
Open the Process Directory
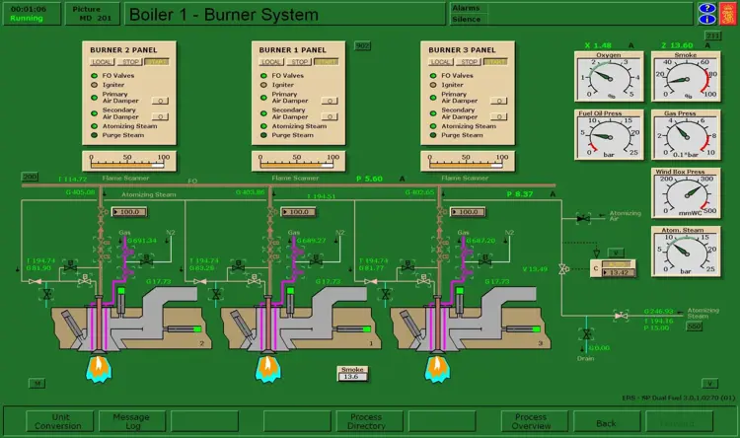(365, 421)
